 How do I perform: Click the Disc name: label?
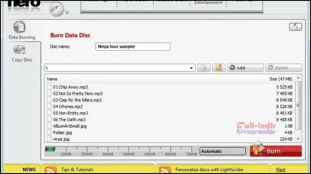click(60, 47)
